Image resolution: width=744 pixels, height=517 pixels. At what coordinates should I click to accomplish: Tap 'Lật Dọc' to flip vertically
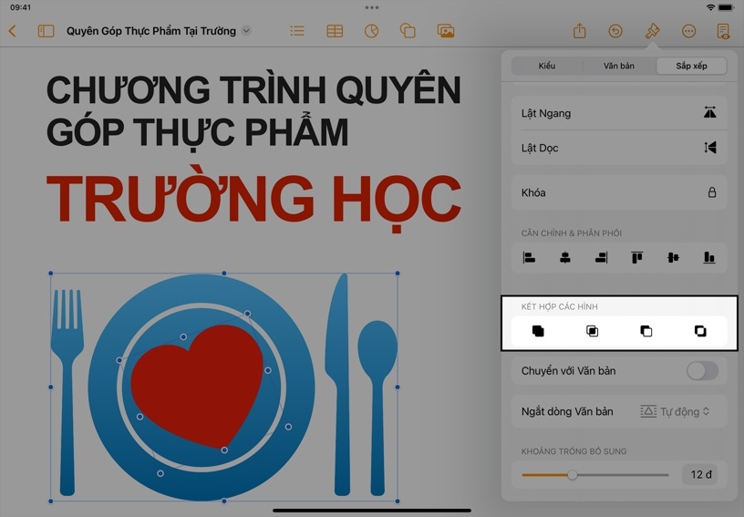(619, 148)
